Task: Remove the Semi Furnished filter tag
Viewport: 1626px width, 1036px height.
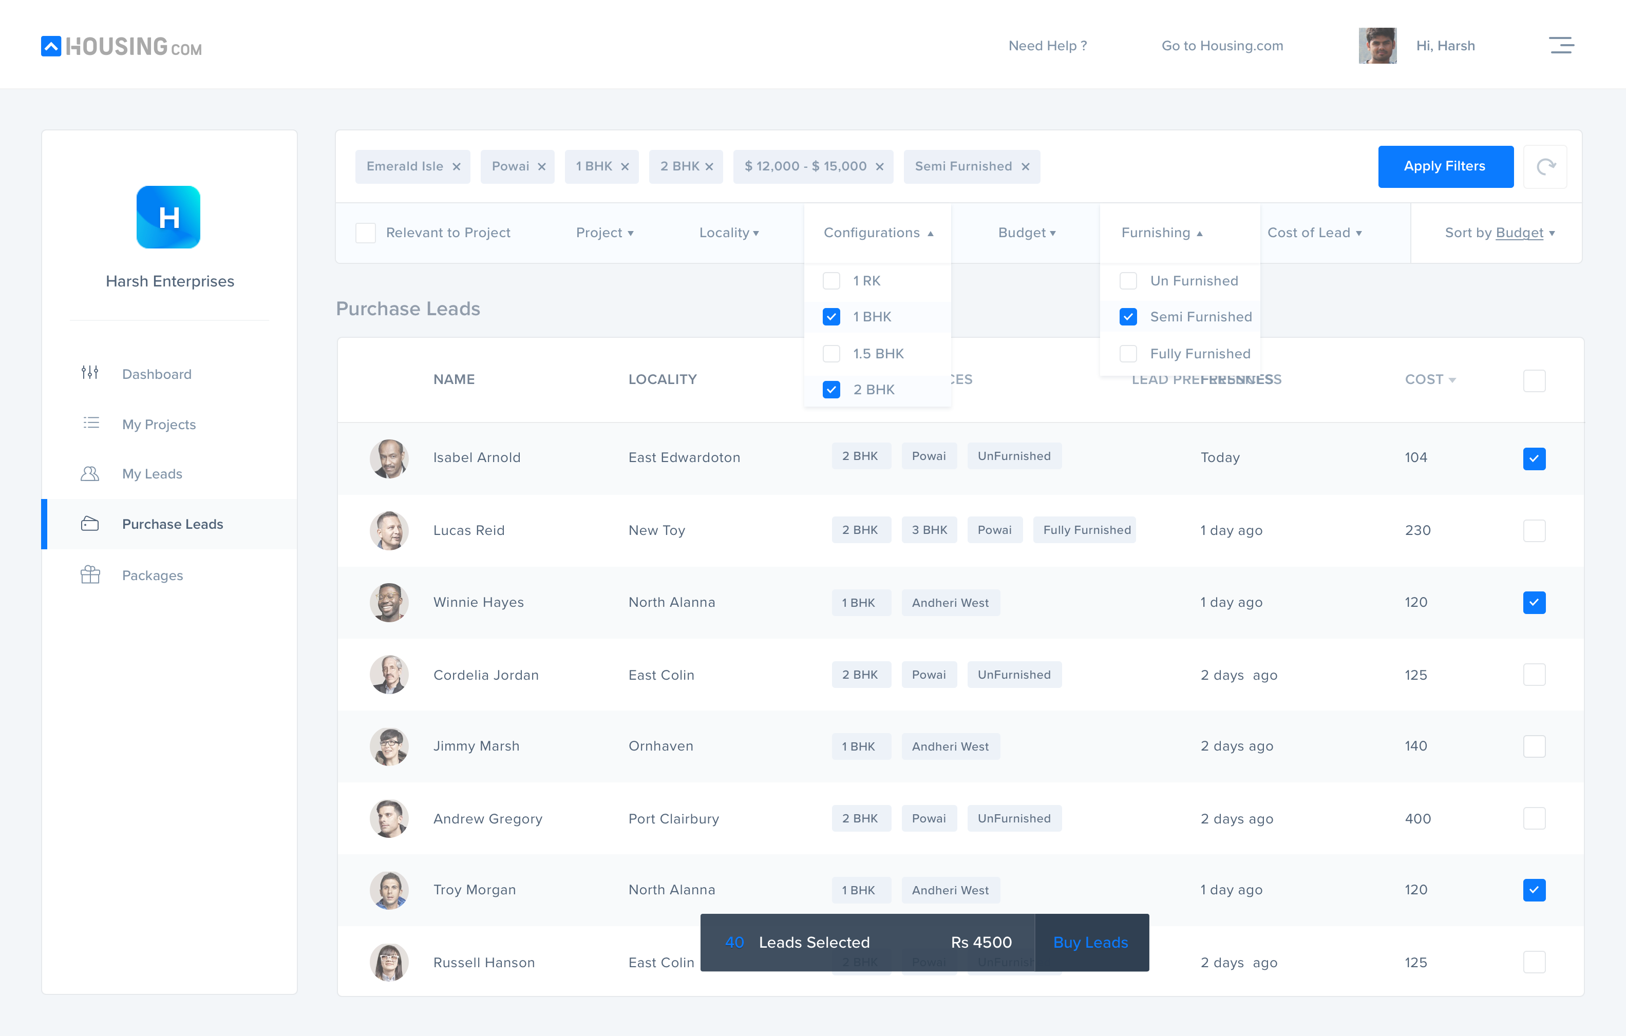Action: coord(1025,167)
